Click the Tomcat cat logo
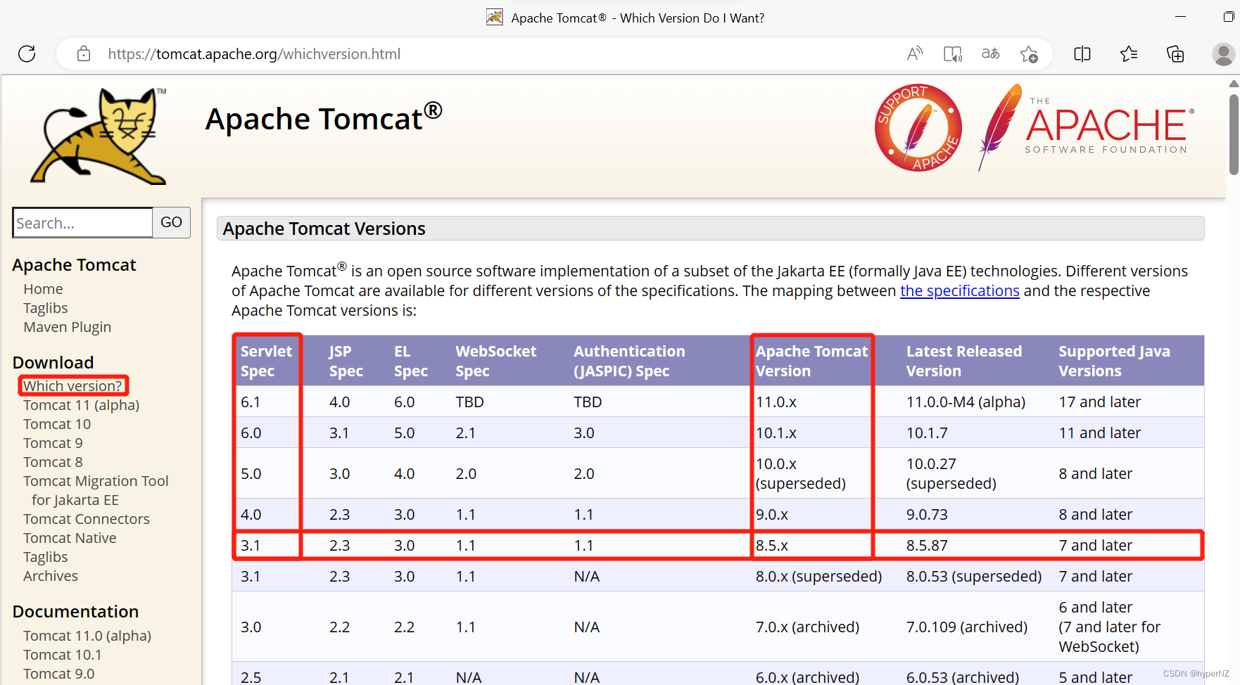Screen dimensions: 1240x685 point(99,136)
